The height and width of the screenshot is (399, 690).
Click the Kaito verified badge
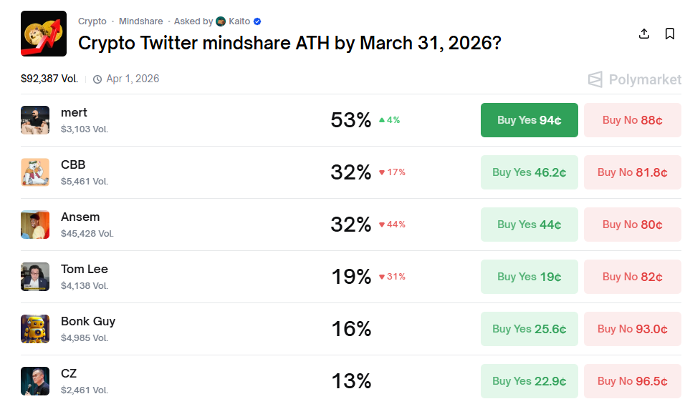pyautogui.click(x=257, y=21)
